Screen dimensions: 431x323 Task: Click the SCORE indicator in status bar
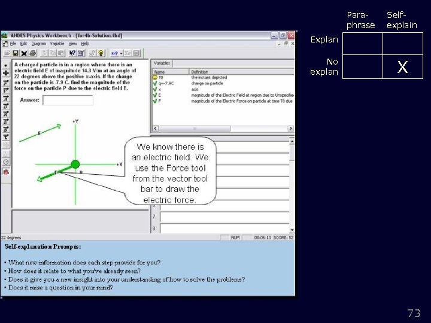tap(283, 237)
